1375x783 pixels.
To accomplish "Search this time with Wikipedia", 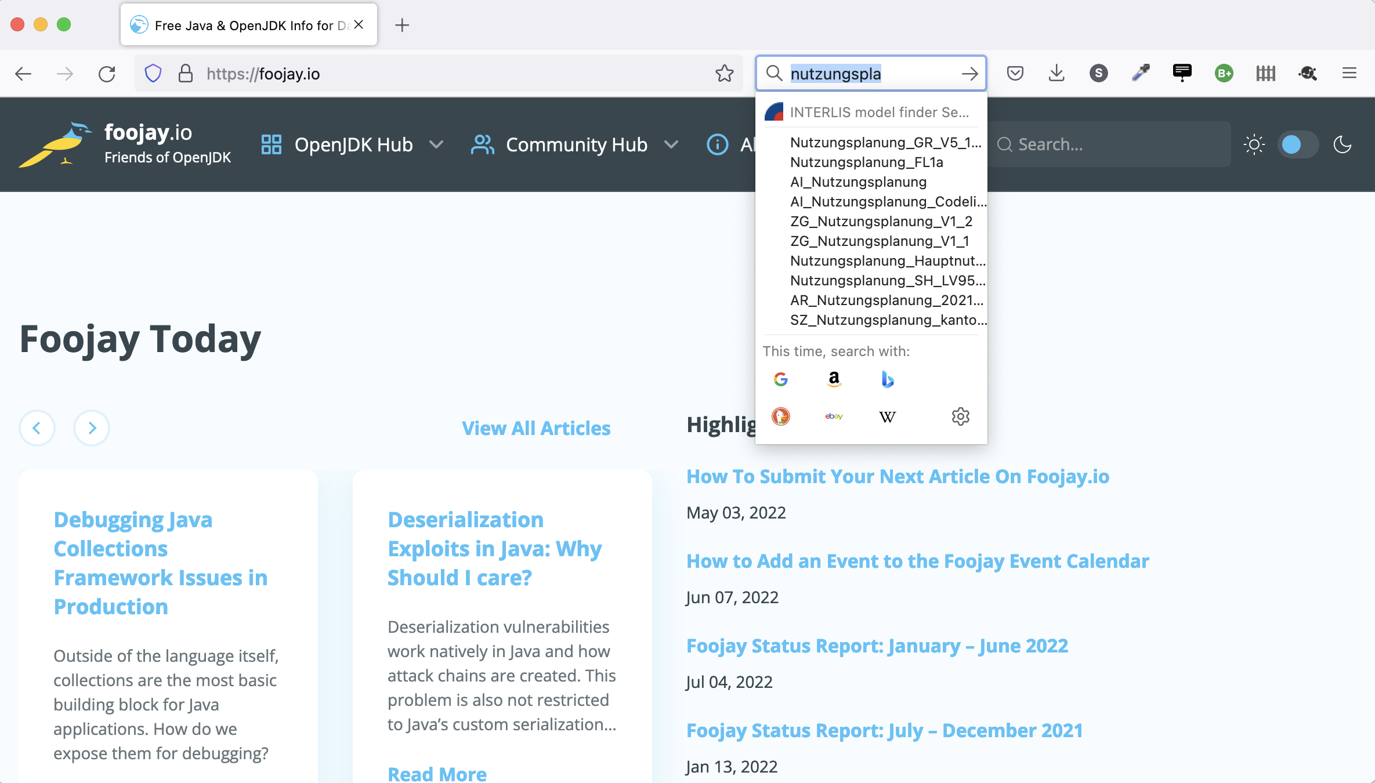I will (887, 416).
